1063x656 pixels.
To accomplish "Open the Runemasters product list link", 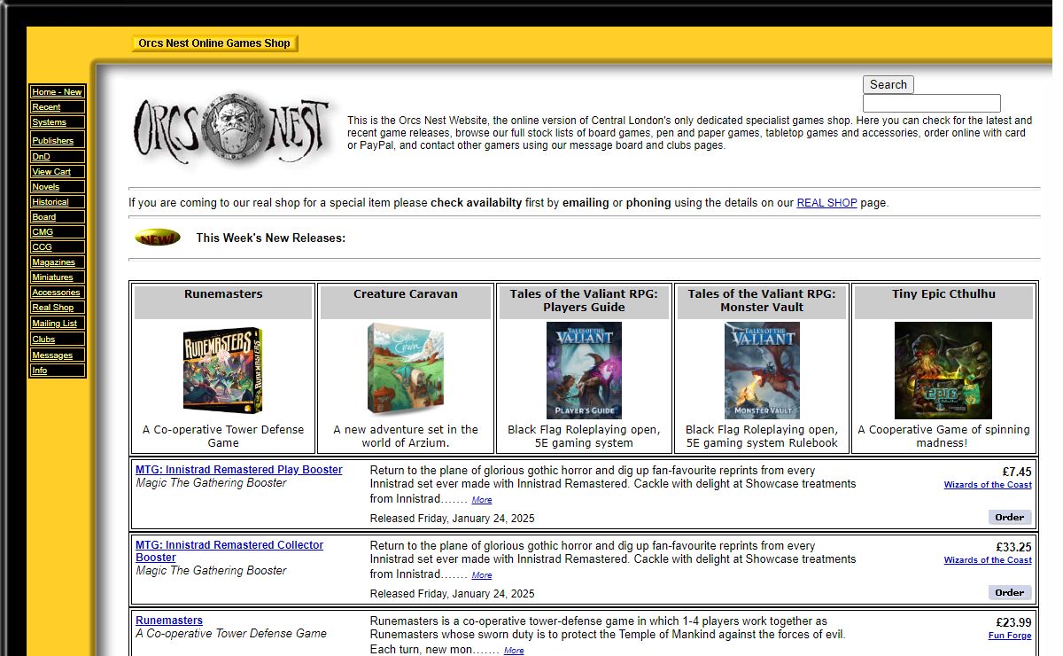I will pos(169,621).
